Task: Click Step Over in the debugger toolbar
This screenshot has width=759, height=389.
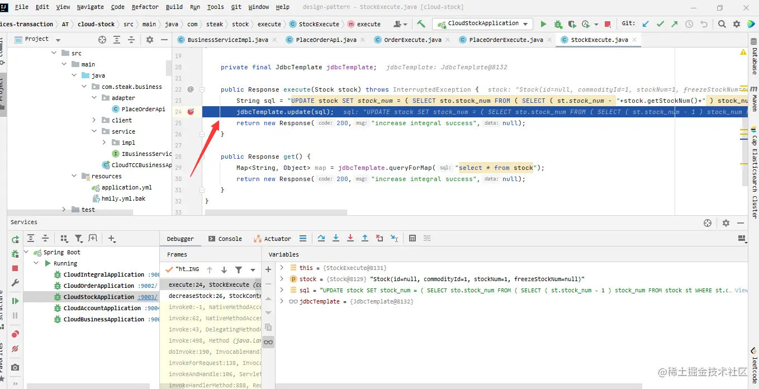Action: coord(321,238)
